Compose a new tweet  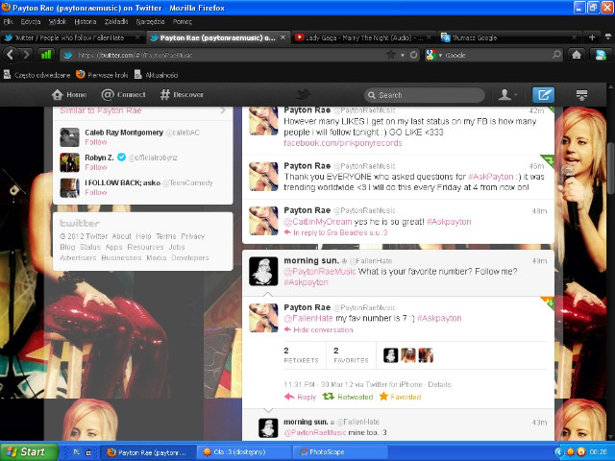pos(543,94)
